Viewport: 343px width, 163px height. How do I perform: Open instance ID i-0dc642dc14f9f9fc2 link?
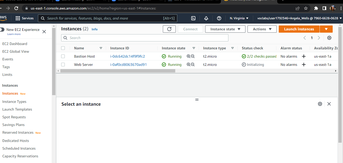tap(127, 56)
